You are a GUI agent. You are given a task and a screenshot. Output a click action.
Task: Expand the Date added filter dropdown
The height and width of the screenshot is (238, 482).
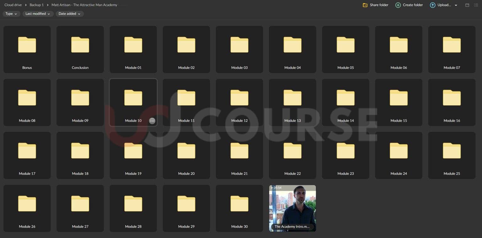pyautogui.click(x=69, y=14)
